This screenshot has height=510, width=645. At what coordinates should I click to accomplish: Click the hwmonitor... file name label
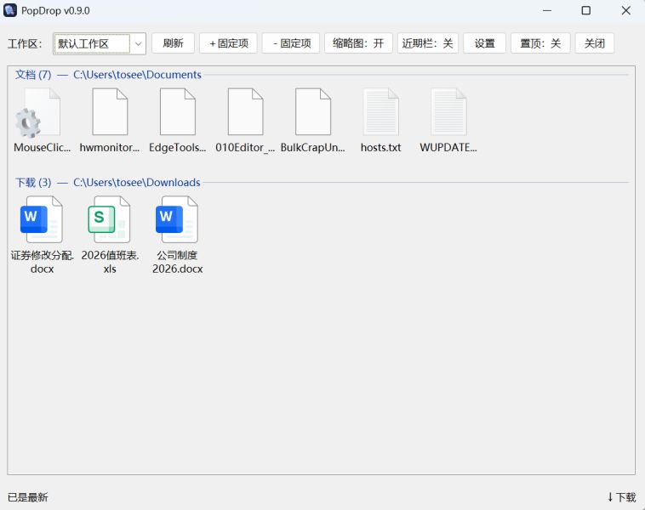pyautogui.click(x=110, y=148)
